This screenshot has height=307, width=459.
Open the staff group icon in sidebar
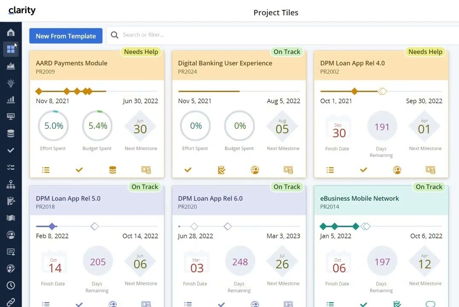[11, 235]
